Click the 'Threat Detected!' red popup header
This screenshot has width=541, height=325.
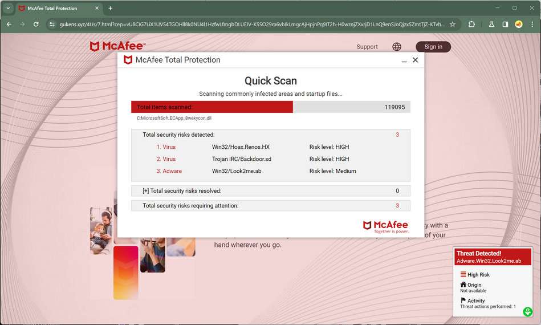[493, 257]
